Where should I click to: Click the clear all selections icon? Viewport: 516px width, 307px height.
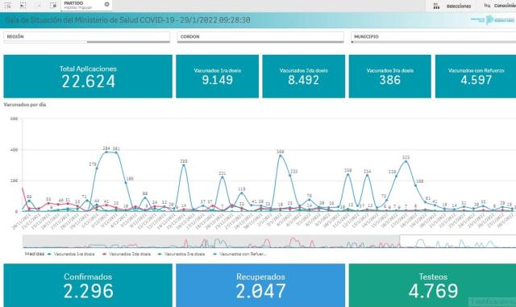click(x=53, y=6)
